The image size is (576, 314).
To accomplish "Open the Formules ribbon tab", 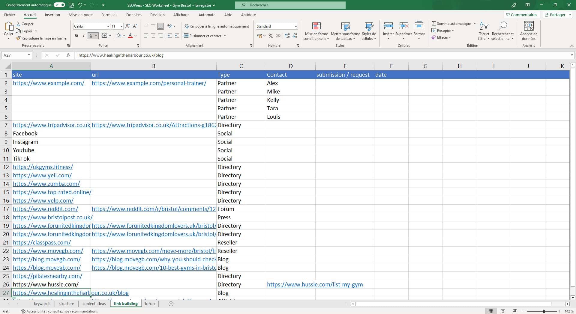I will (x=109, y=15).
